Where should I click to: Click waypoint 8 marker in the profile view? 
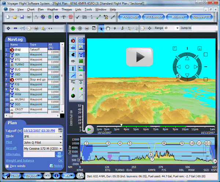coord(164,143)
